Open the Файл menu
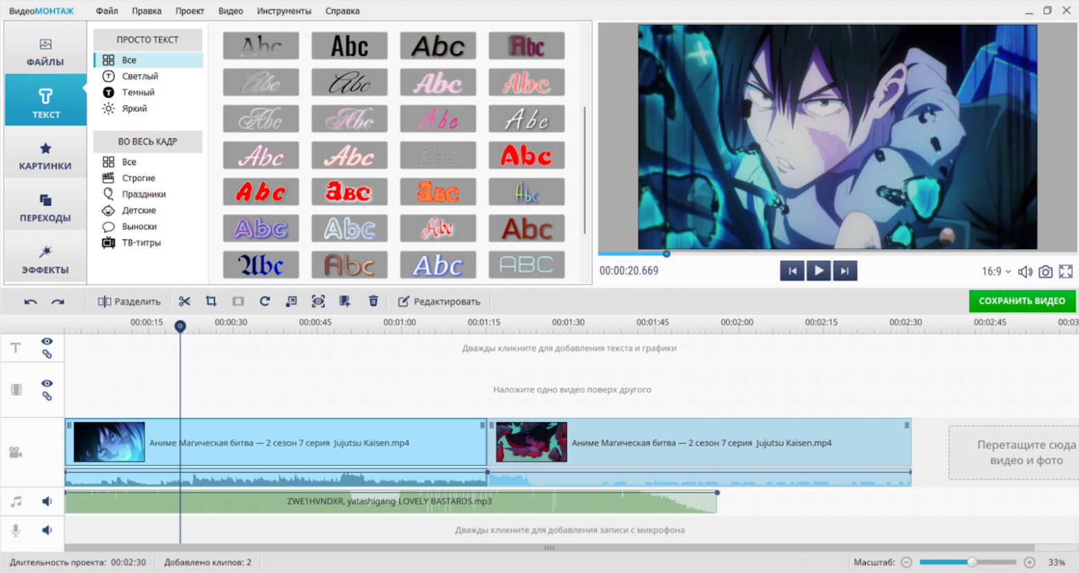This screenshot has width=1079, height=573. (x=107, y=11)
